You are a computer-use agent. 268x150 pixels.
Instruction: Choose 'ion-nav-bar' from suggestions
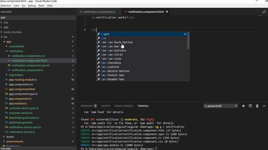tap(142, 46)
